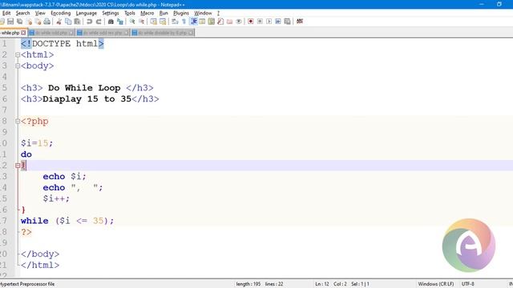
Task: Click the Save file toolbar icon
Action: [x=10, y=22]
